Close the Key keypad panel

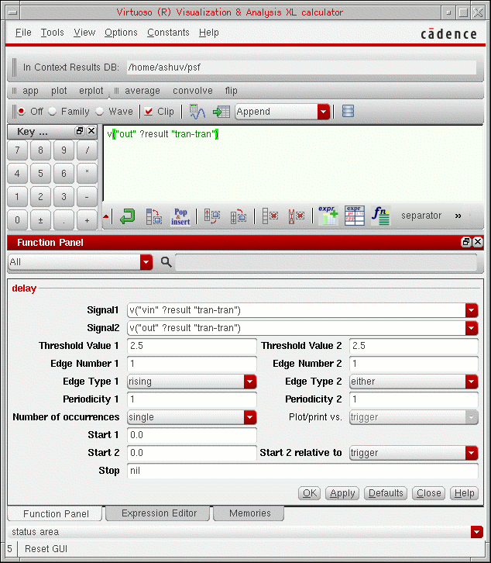[91, 131]
